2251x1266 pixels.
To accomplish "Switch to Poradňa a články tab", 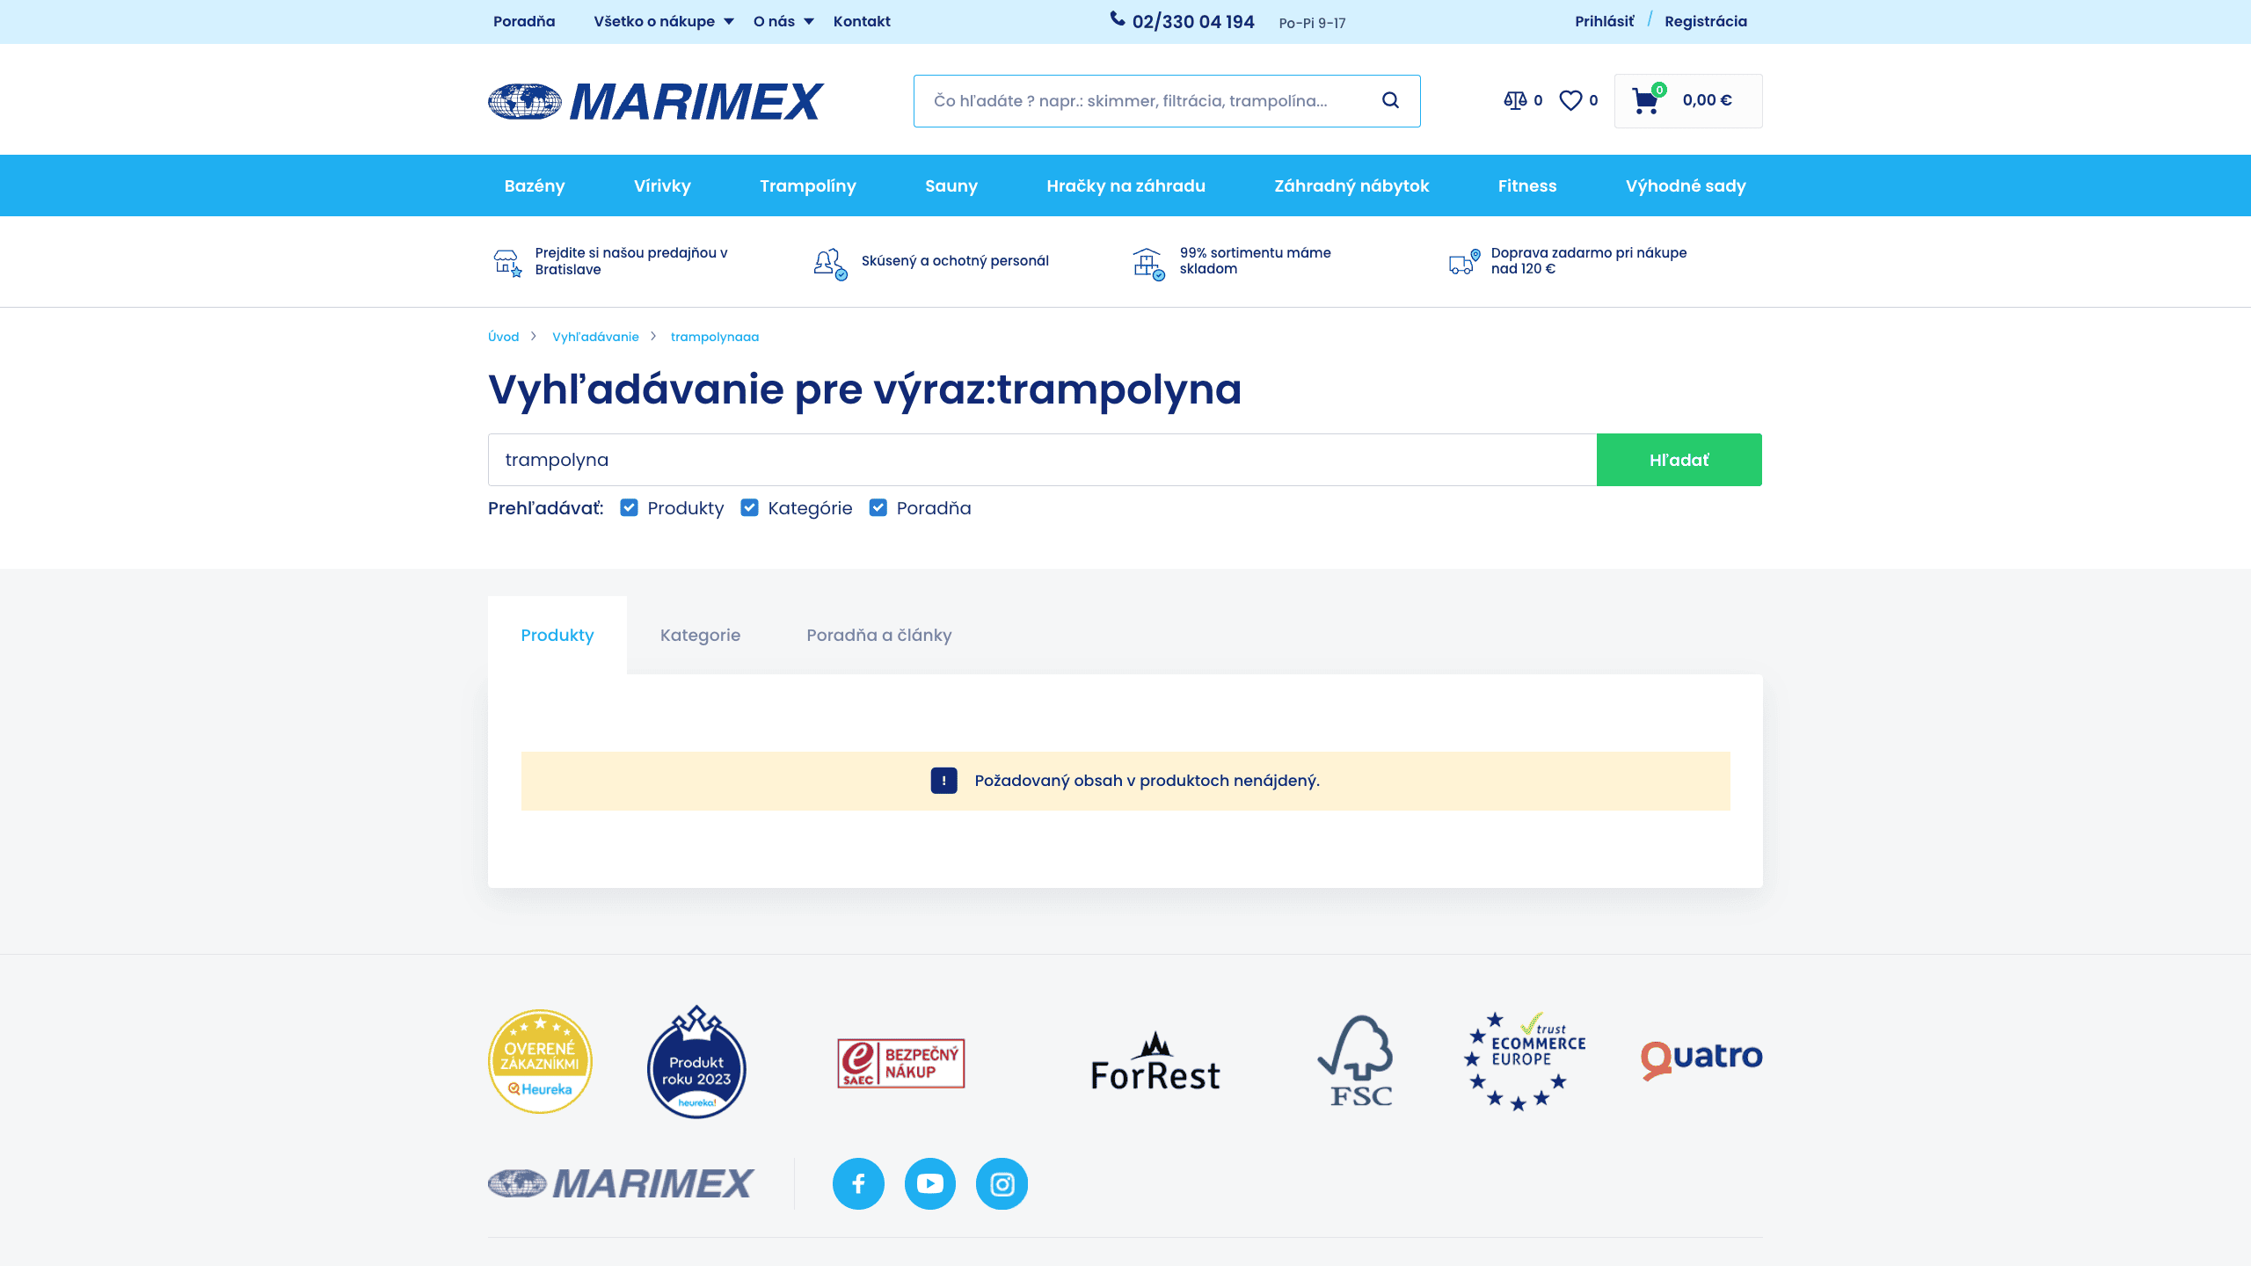I will point(878,635).
